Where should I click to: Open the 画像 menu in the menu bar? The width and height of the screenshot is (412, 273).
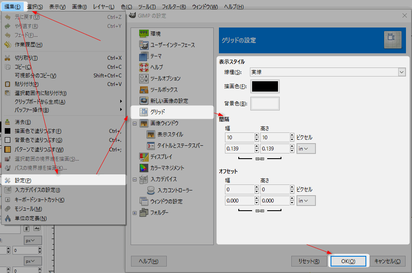(79, 6)
